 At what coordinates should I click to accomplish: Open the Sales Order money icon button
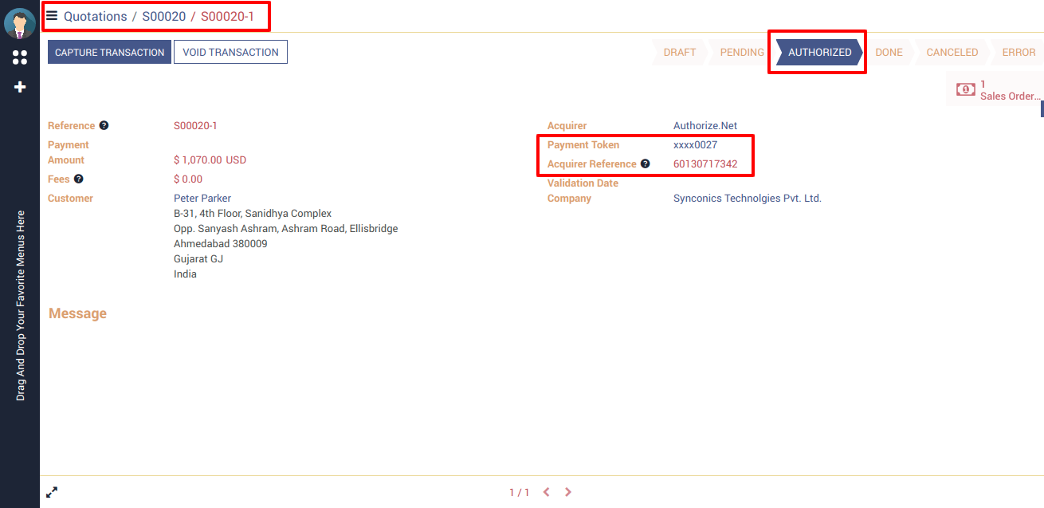(x=966, y=90)
